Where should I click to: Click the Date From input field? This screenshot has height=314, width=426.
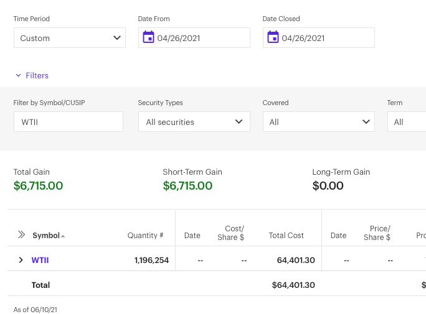tap(201, 38)
